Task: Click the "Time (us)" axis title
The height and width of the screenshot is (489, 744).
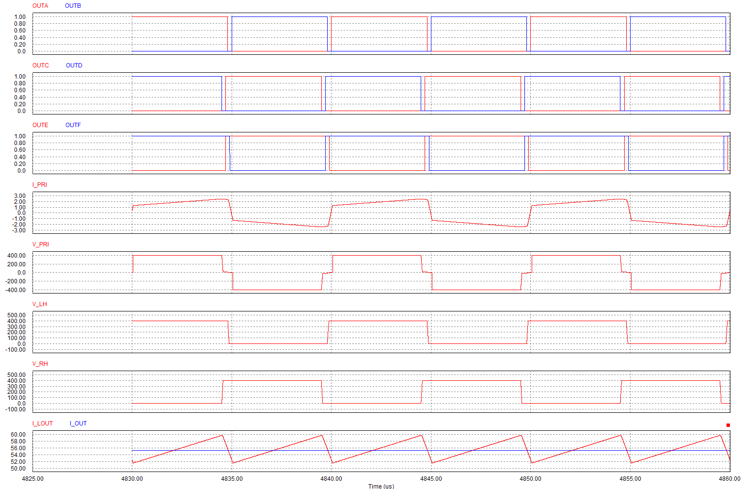Action: [x=381, y=486]
